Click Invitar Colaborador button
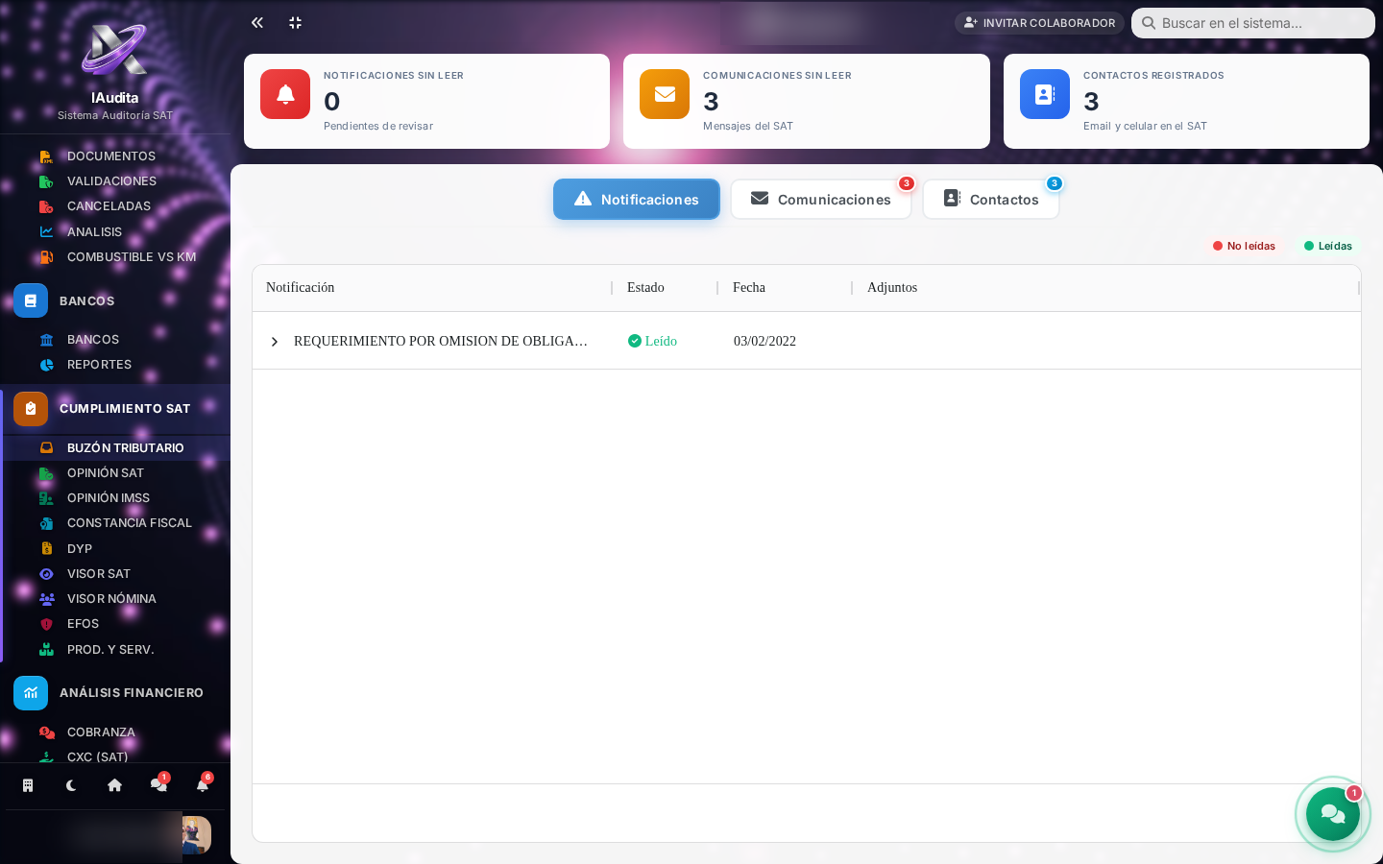The image size is (1383, 864). (x=1039, y=23)
